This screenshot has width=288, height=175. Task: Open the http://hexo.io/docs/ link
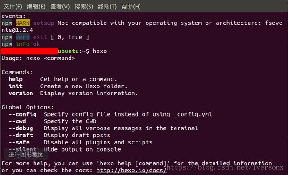tap(131, 170)
